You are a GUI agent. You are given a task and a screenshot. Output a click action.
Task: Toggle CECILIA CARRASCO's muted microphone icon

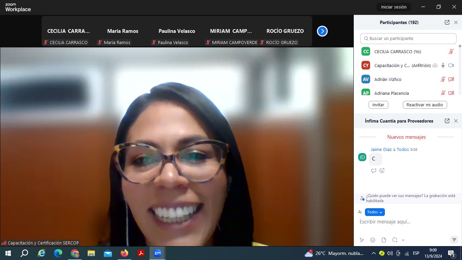click(451, 51)
